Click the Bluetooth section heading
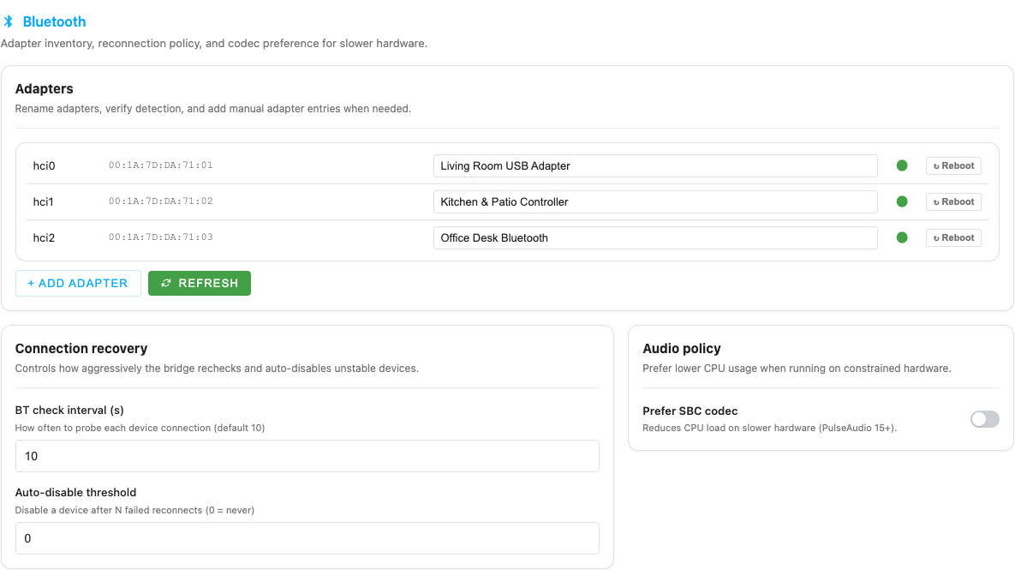The height and width of the screenshot is (570, 1015). pyautogui.click(x=54, y=21)
